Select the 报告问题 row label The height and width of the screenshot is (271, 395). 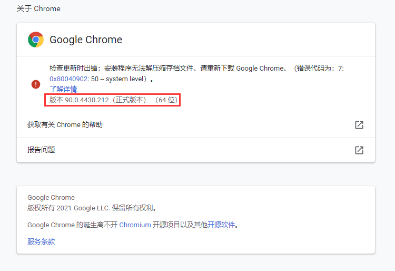(41, 150)
